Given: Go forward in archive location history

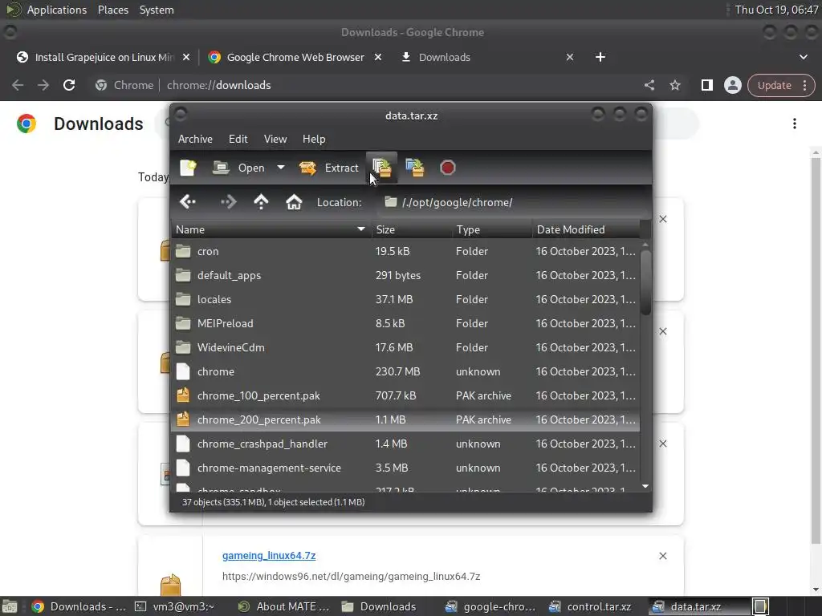Looking at the screenshot, I should [229, 201].
